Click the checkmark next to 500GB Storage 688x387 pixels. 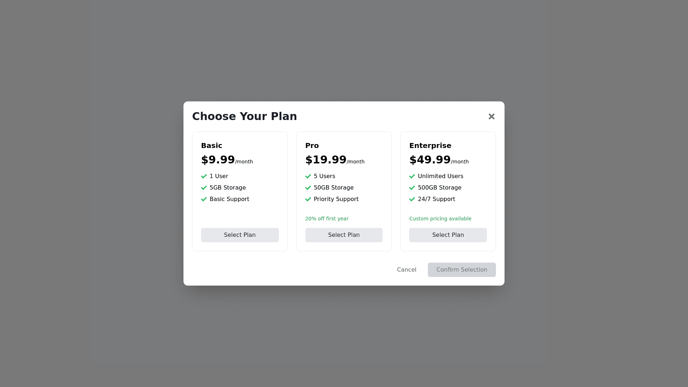[x=412, y=188]
